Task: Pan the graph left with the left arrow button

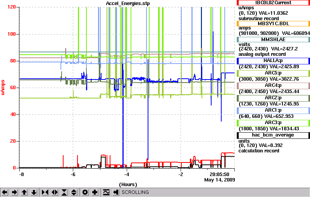Action: click(x=5, y=192)
